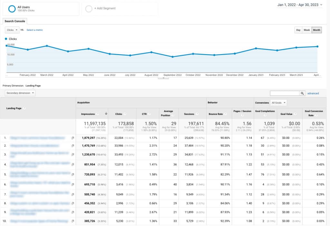Open the advanced filter link
Viewport: 330px width, 226px height.
click(x=313, y=93)
